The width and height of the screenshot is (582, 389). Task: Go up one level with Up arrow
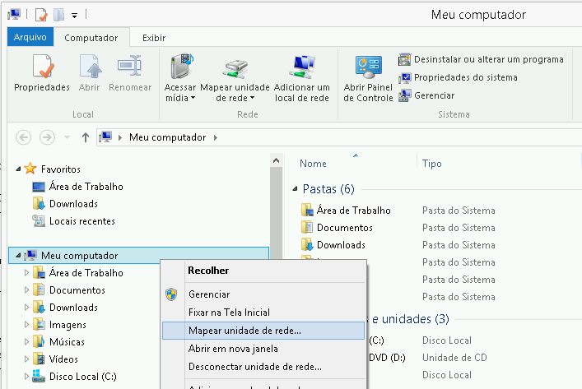click(x=85, y=137)
